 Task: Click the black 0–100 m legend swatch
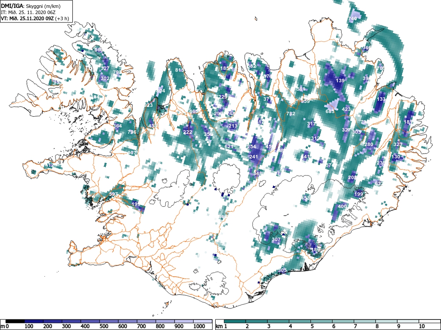tap(15, 321)
